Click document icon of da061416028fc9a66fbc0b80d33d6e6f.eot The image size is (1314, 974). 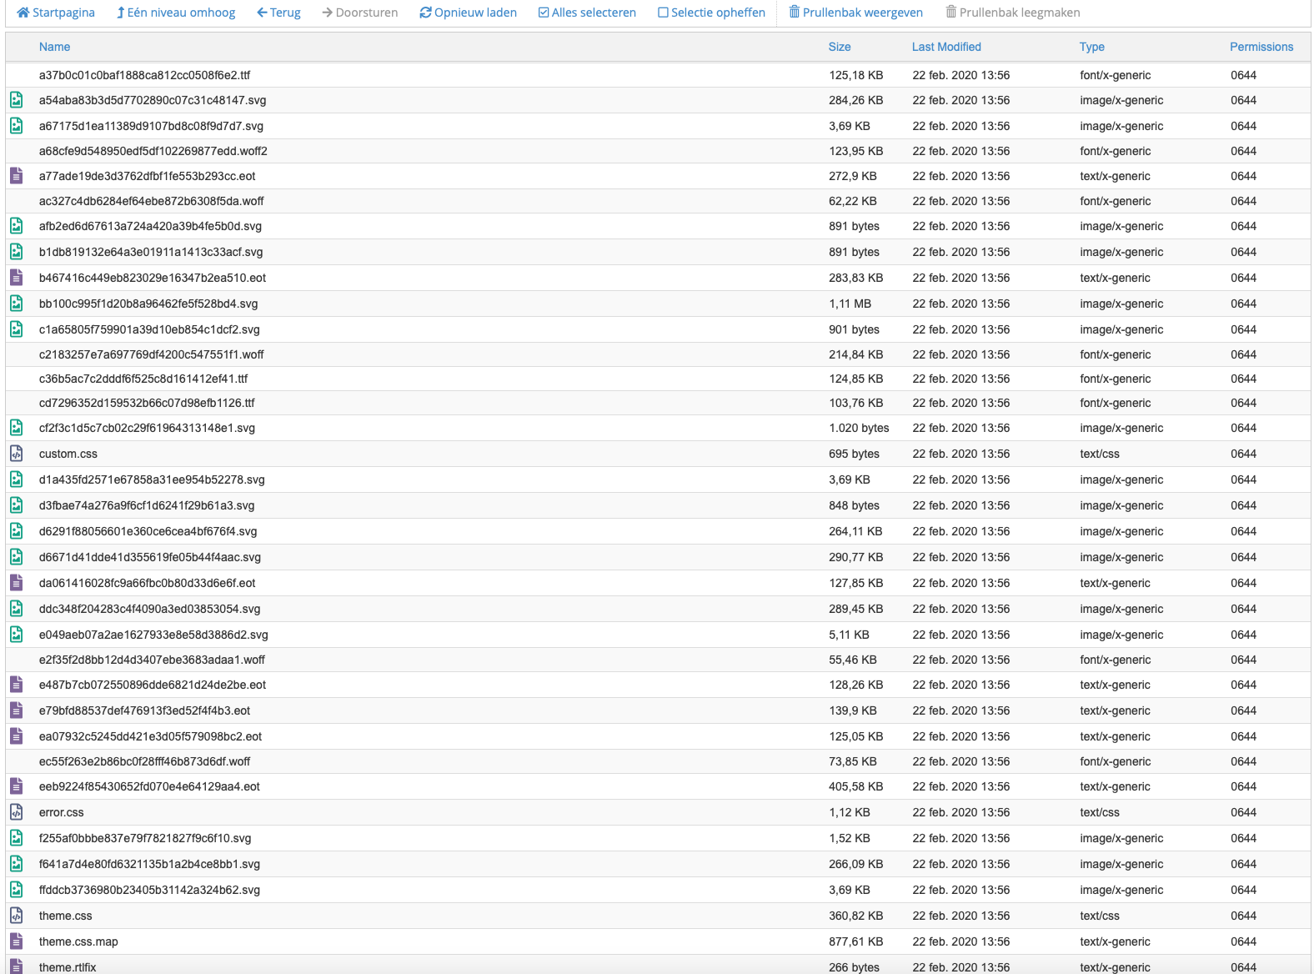[16, 583]
